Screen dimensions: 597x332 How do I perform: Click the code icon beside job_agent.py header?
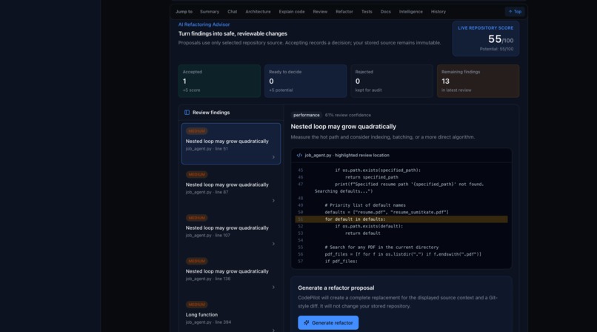point(299,156)
